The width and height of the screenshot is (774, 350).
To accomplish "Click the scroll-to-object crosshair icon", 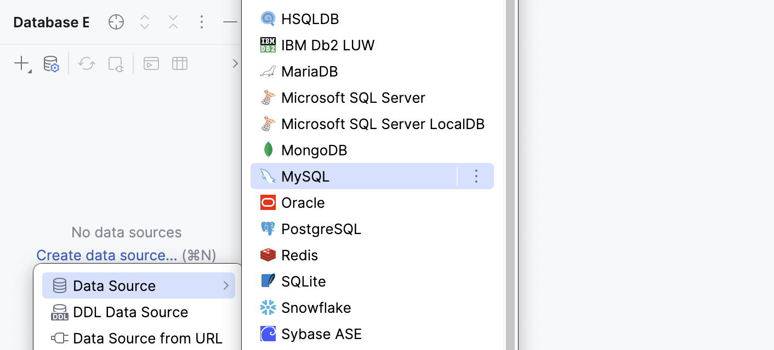I will point(116,22).
